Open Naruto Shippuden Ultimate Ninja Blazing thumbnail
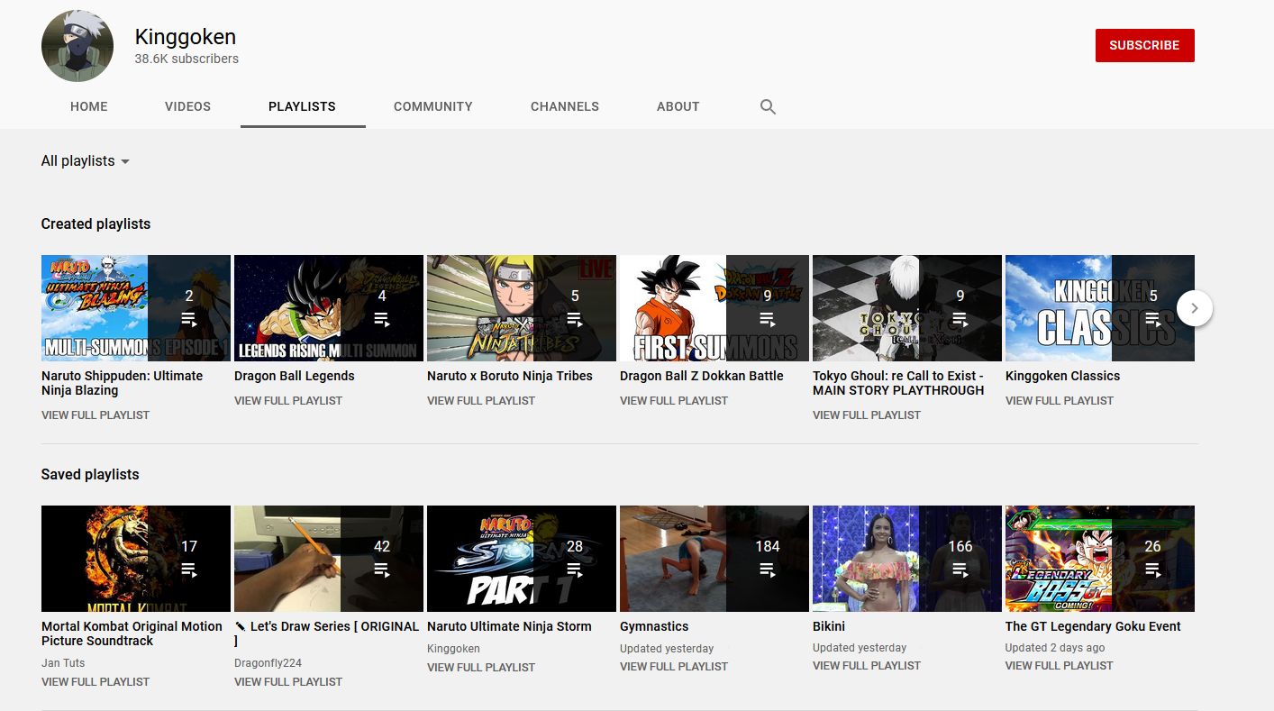This screenshot has height=711, width=1274. (136, 308)
